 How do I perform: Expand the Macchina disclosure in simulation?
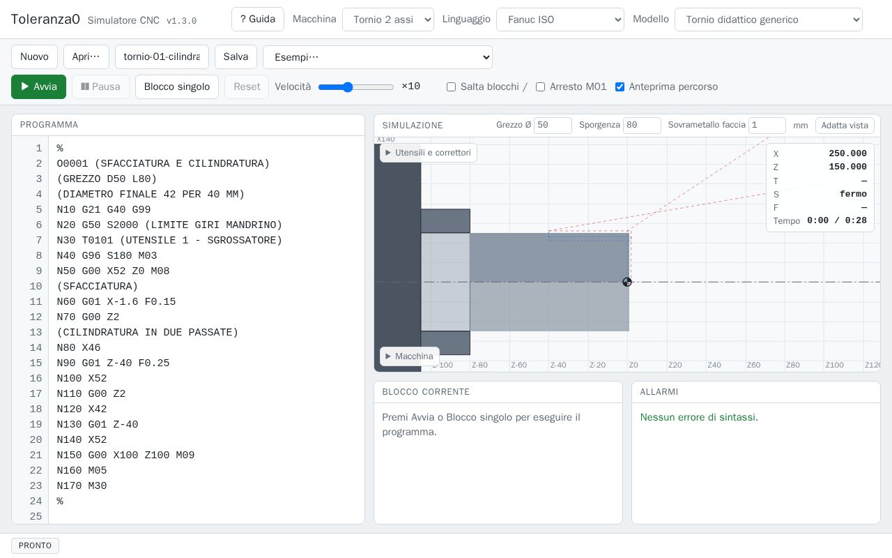pyautogui.click(x=410, y=356)
